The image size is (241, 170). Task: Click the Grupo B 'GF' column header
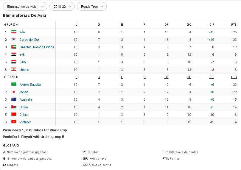[167, 77]
